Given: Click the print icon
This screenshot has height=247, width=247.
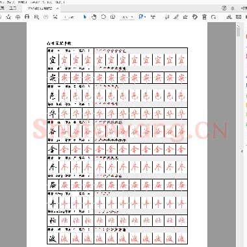Looking at the screenshot, I should (x=27, y=17).
